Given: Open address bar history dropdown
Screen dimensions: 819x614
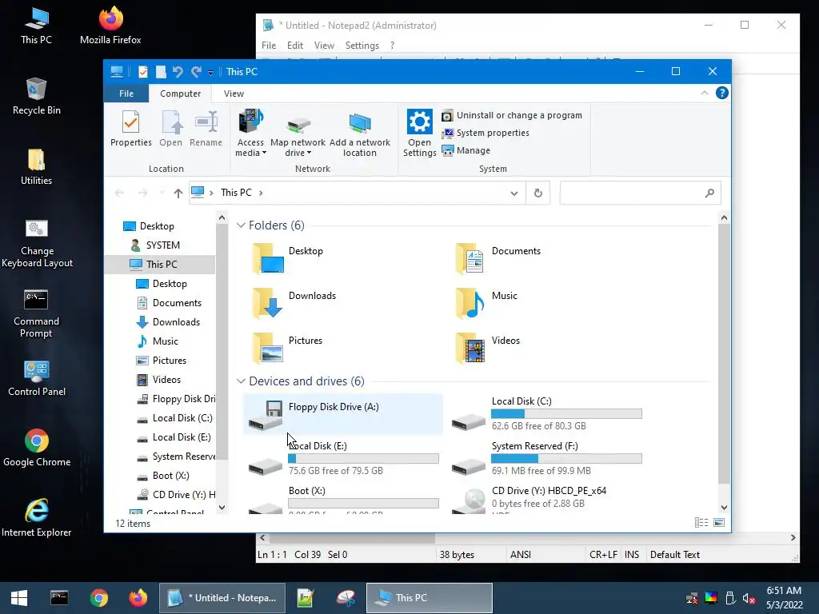Looking at the screenshot, I should pos(514,193).
